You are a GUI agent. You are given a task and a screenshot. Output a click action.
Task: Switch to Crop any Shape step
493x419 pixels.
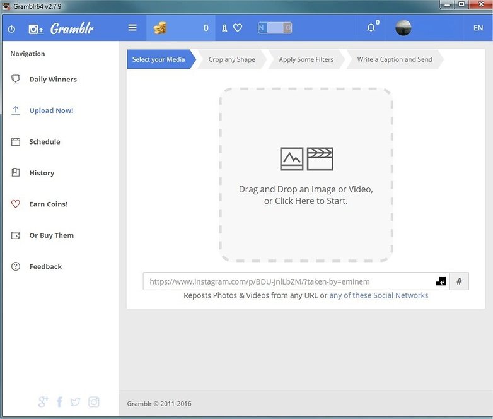pos(232,59)
